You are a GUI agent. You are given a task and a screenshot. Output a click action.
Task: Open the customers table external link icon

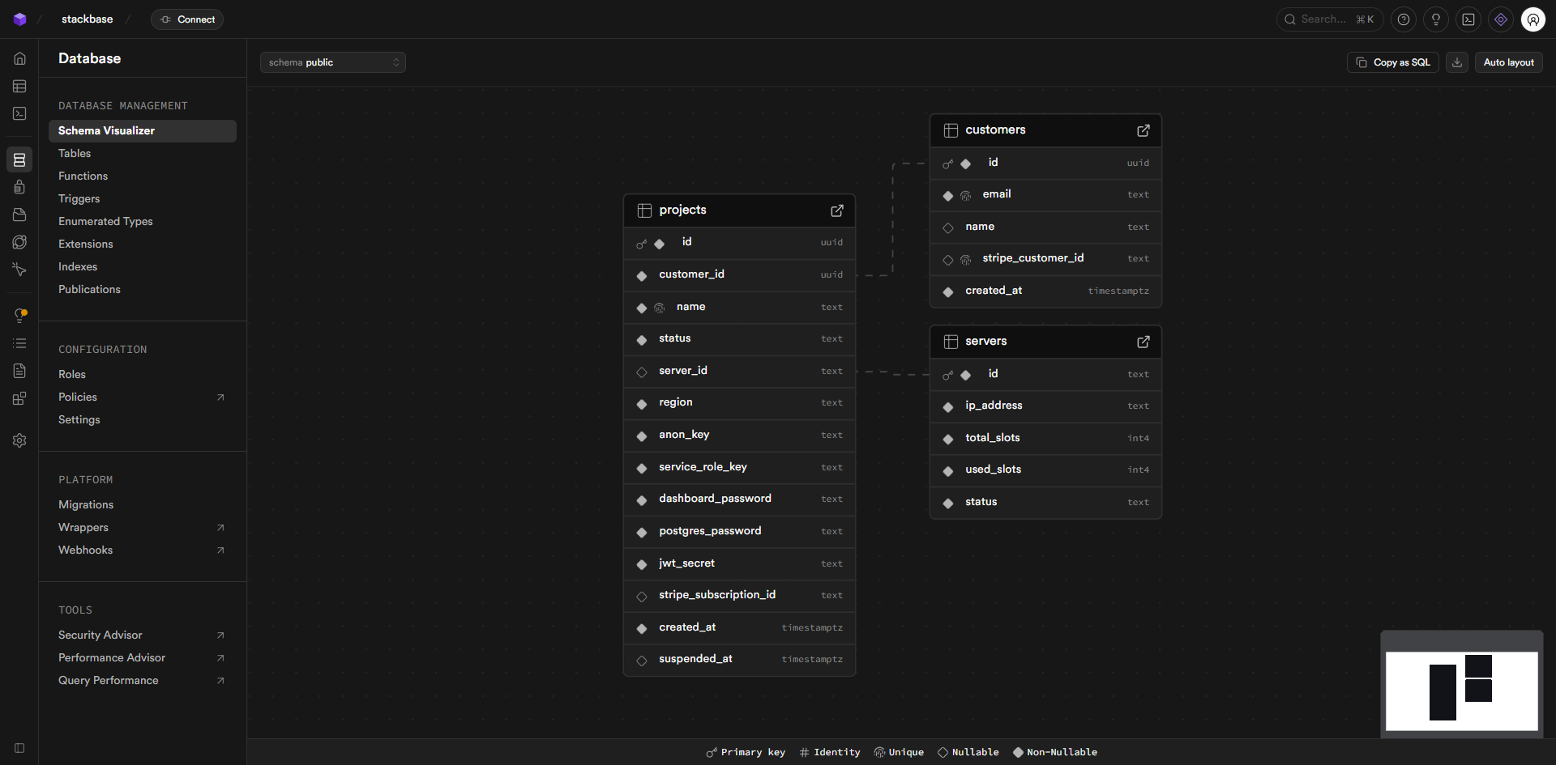pyautogui.click(x=1143, y=130)
